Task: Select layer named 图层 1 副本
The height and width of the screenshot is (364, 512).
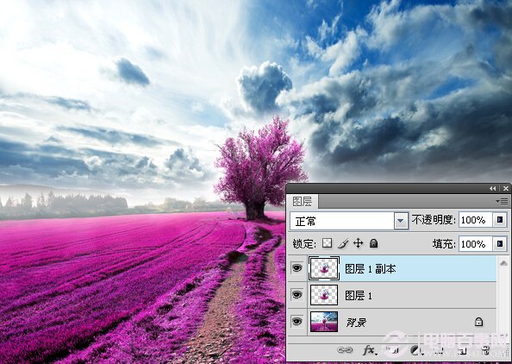Action: click(x=371, y=269)
